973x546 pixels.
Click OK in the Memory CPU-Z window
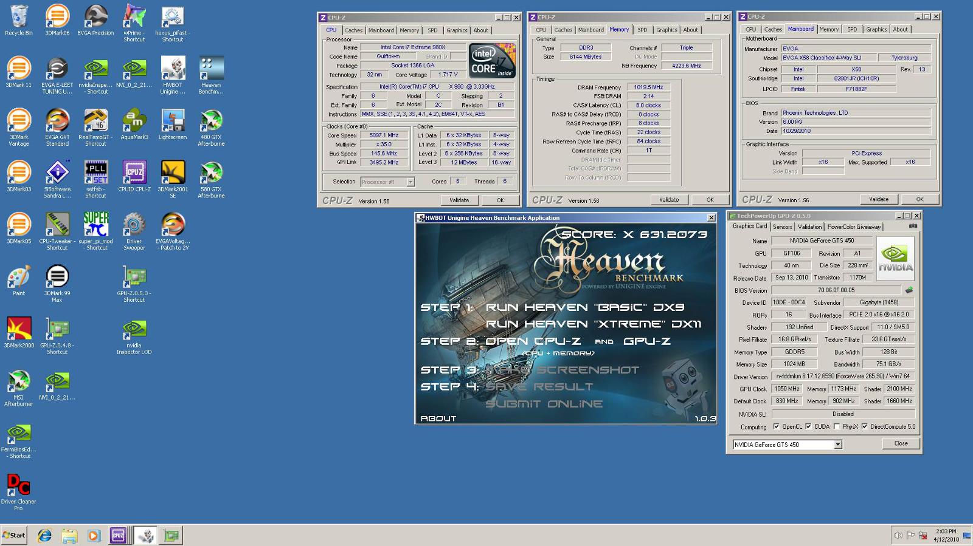pos(710,199)
